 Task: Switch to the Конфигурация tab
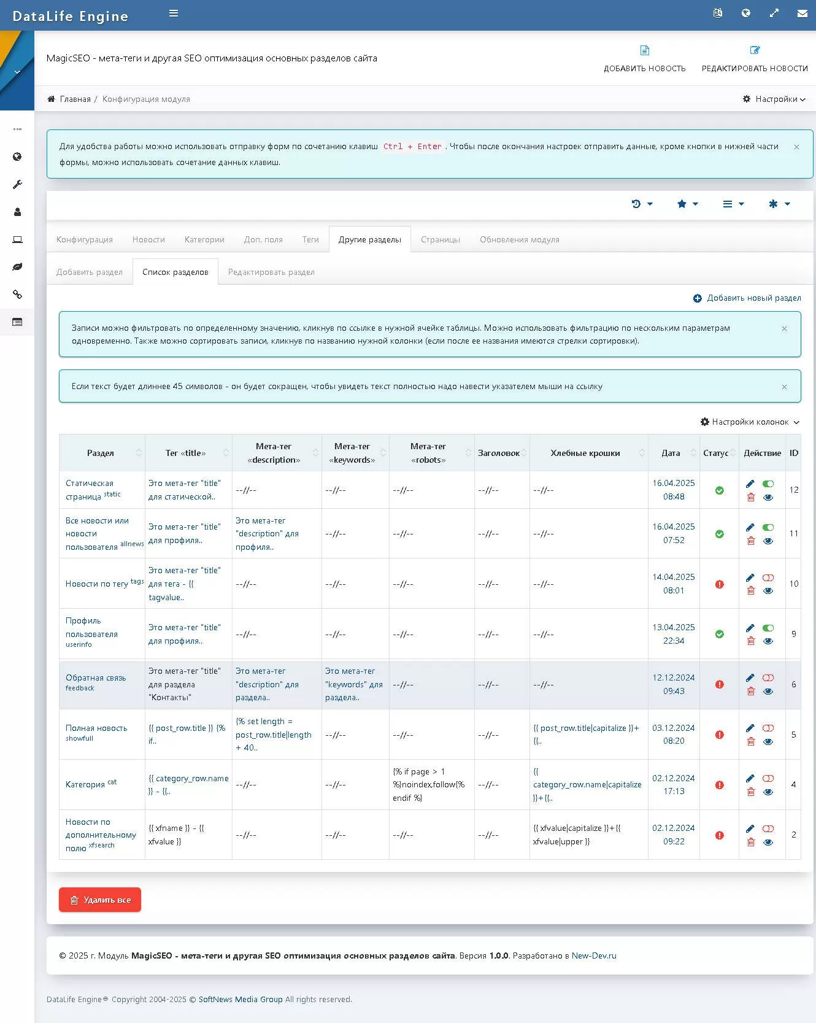[85, 239]
